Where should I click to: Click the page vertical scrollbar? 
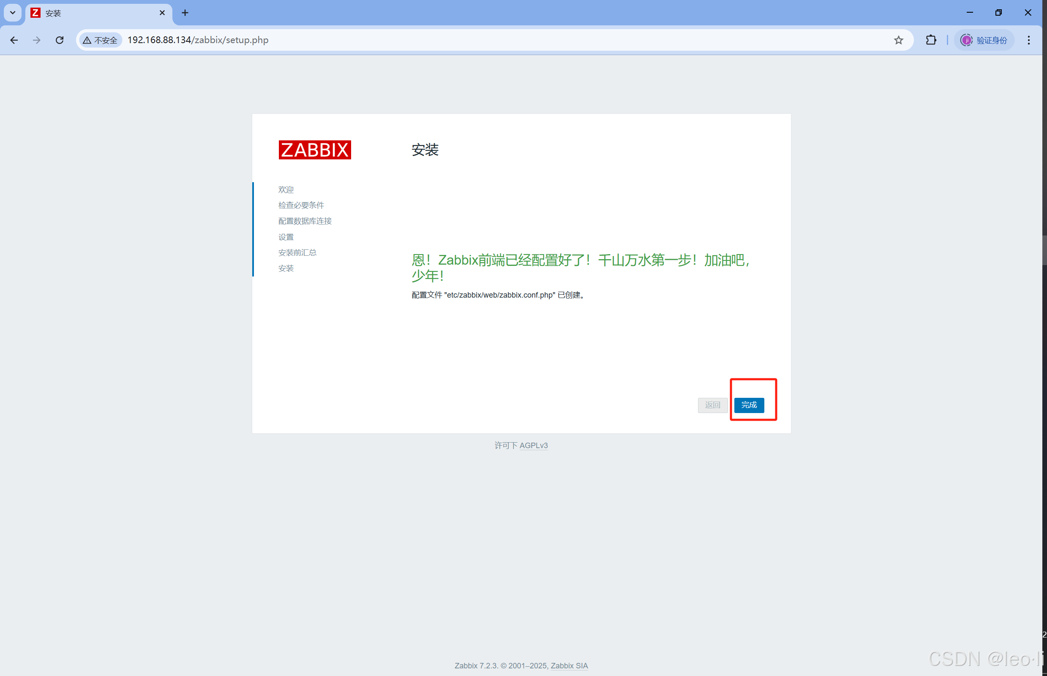click(x=1044, y=250)
